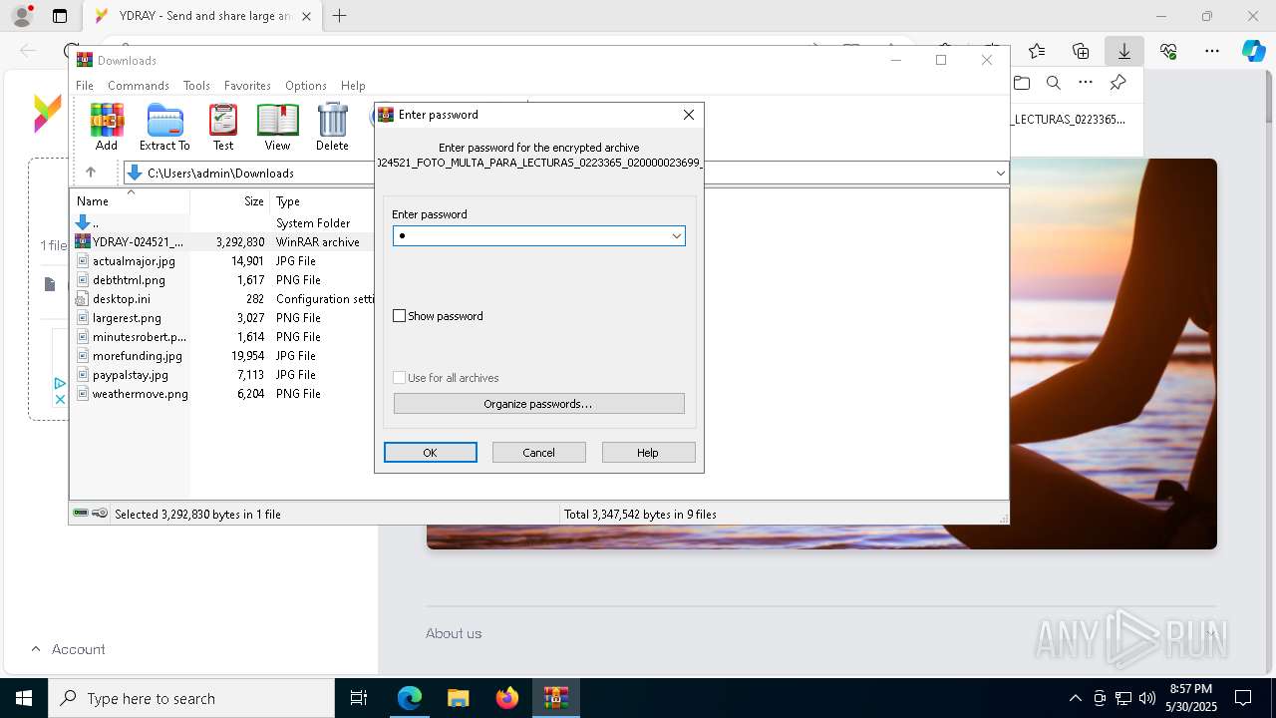Open File Explorer from taskbar
1276x718 pixels.
(459, 698)
